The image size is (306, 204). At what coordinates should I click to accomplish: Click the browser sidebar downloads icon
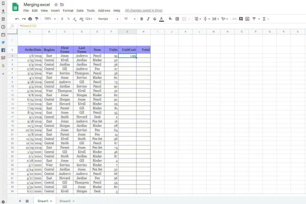3,11
